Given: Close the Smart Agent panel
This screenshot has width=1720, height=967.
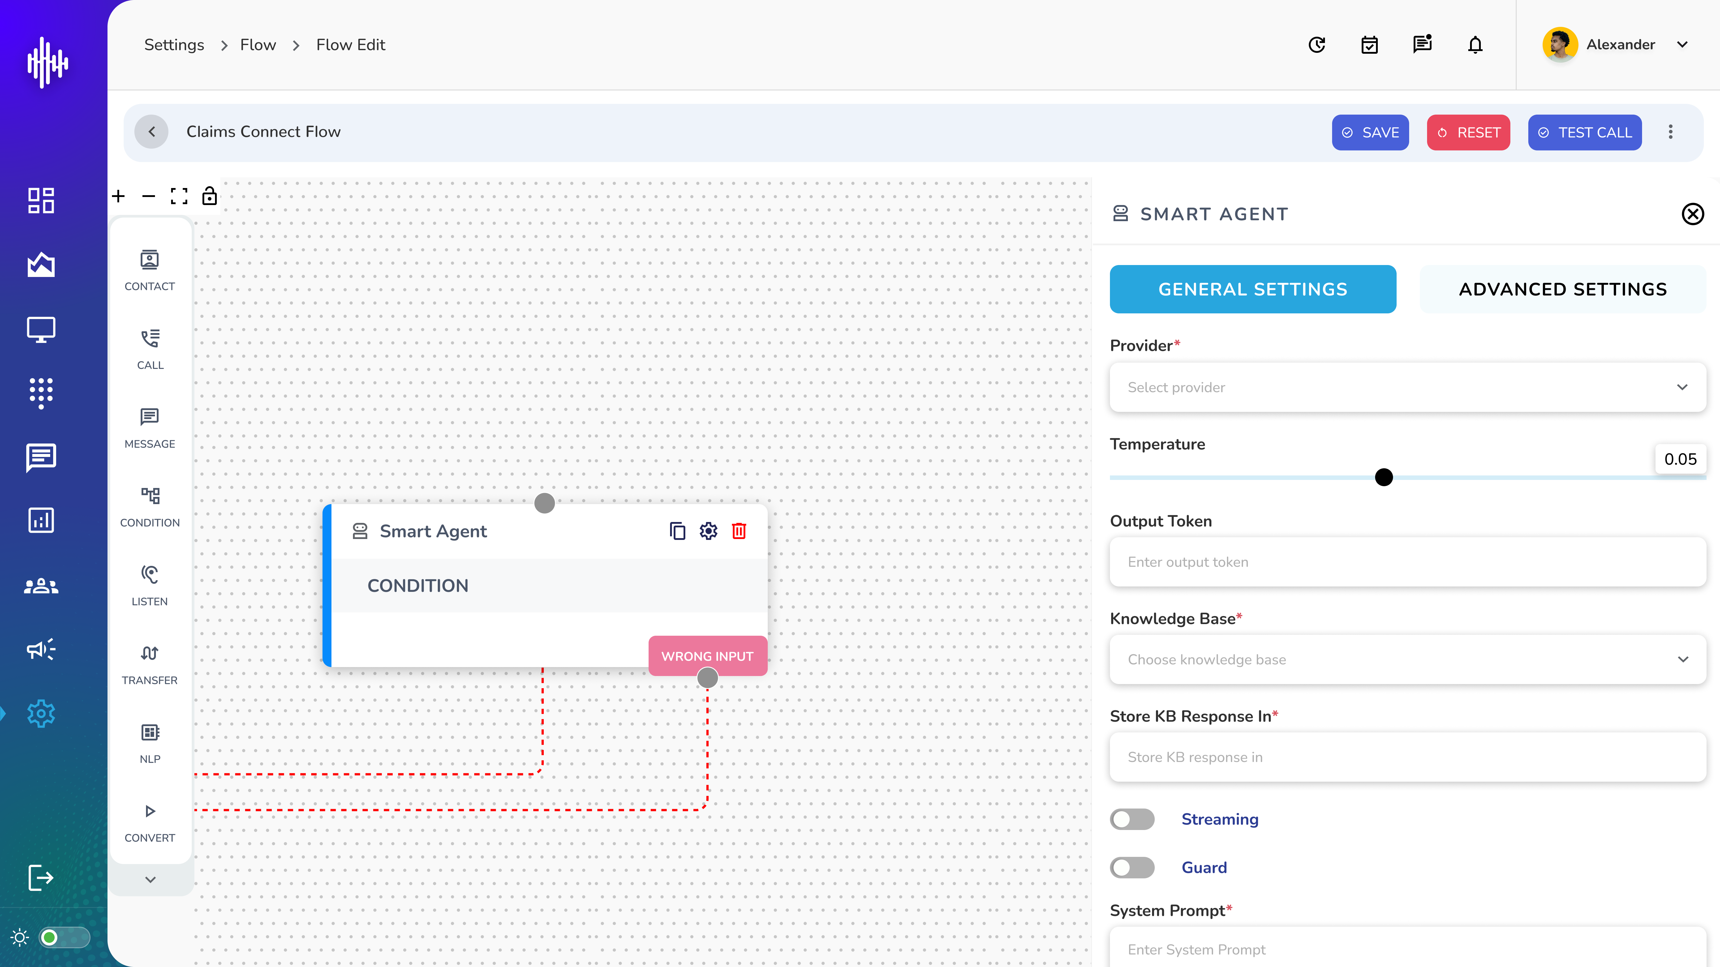Looking at the screenshot, I should coord(1693,214).
